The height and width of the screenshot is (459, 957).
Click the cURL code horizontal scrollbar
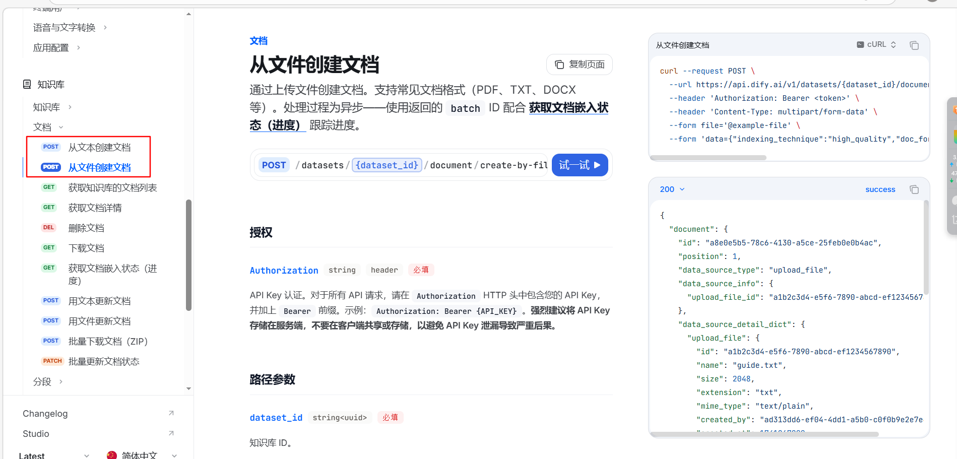click(708, 158)
